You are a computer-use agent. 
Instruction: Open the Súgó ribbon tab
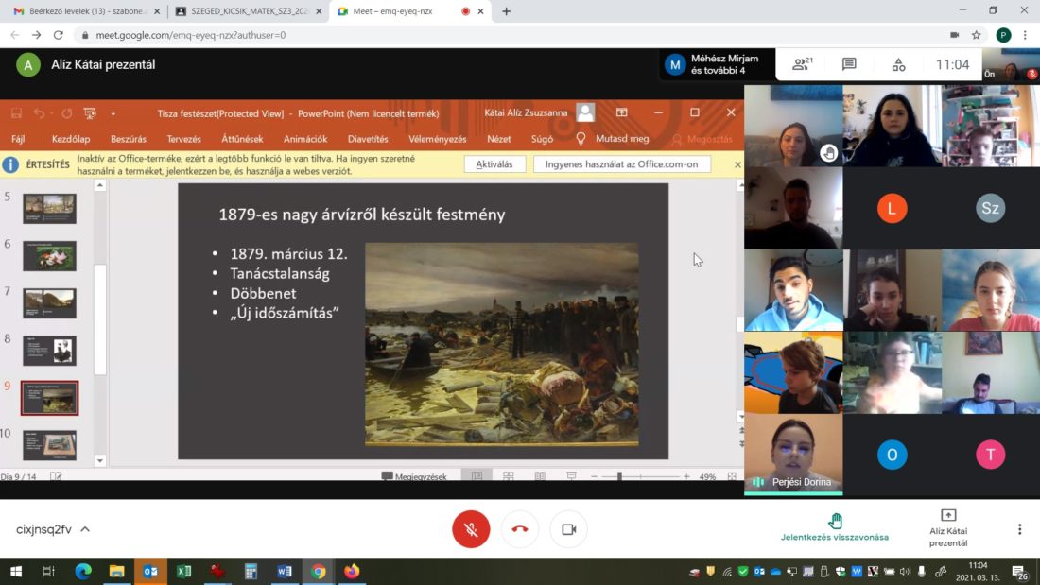point(542,139)
